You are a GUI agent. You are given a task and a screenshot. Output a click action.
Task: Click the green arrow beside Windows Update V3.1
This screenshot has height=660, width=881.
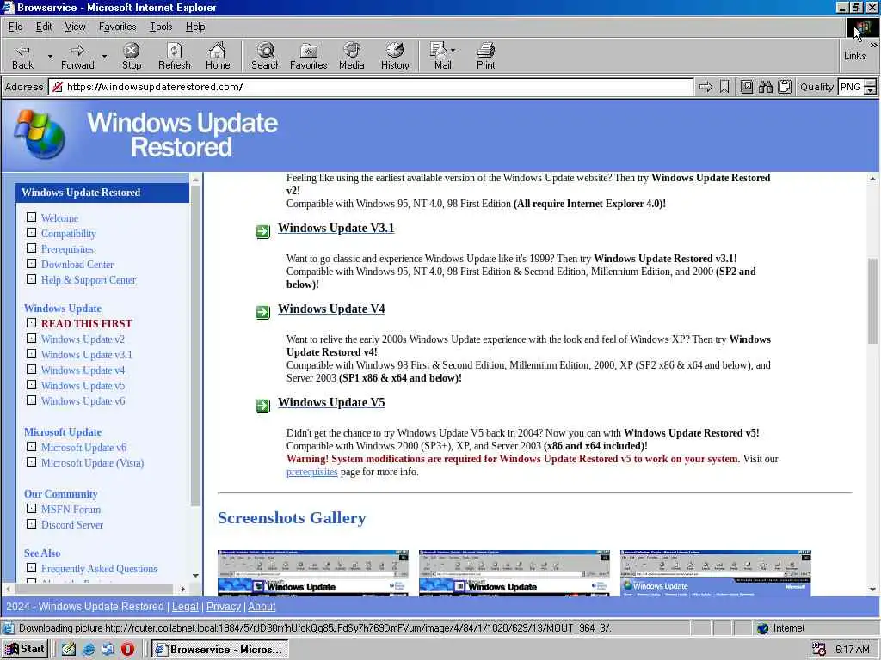(x=263, y=231)
